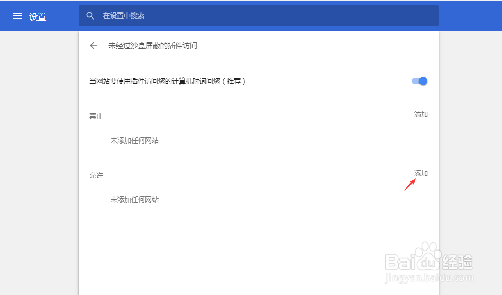Click the 未经过沙盒屏蔽的插件访问 heading
This screenshot has height=295, width=502.
(153, 46)
